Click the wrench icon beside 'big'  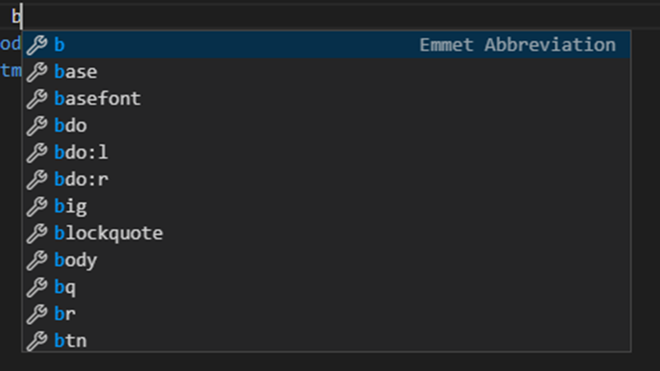[x=37, y=207]
